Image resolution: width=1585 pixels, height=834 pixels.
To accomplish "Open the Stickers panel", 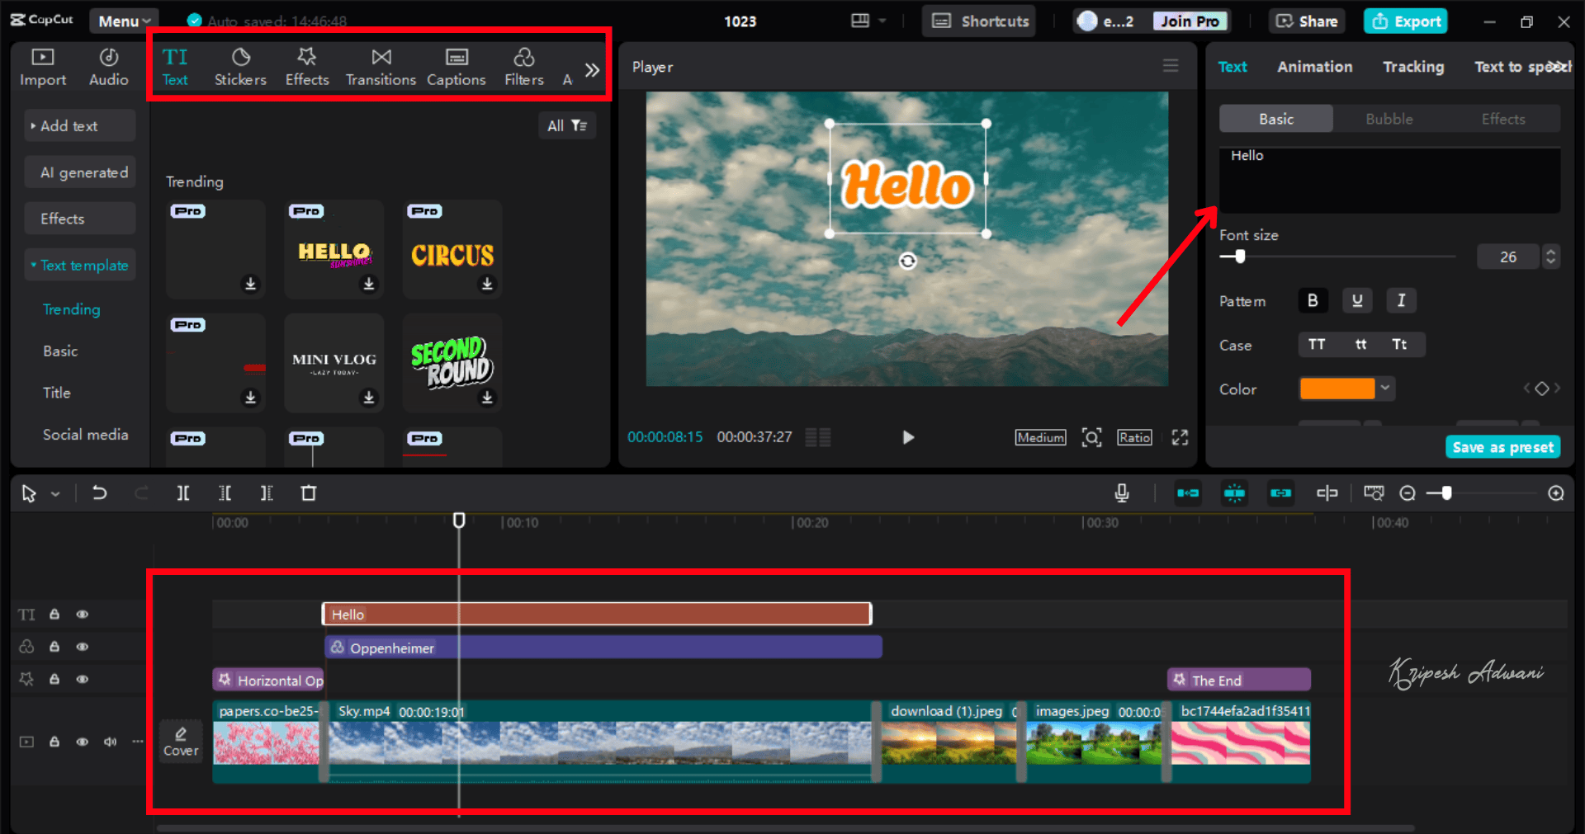I will (x=240, y=67).
